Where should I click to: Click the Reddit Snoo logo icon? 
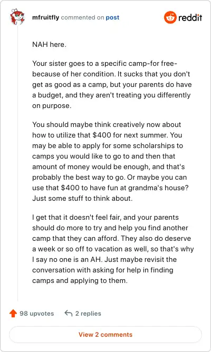point(170,17)
